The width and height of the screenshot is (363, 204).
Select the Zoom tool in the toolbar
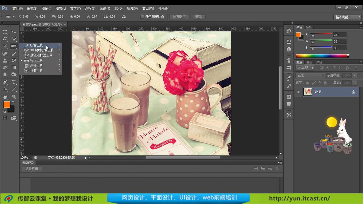click(14, 96)
